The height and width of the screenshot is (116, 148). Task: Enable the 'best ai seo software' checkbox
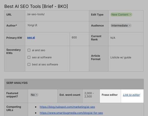pyautogui.click(x=29, y=64)
